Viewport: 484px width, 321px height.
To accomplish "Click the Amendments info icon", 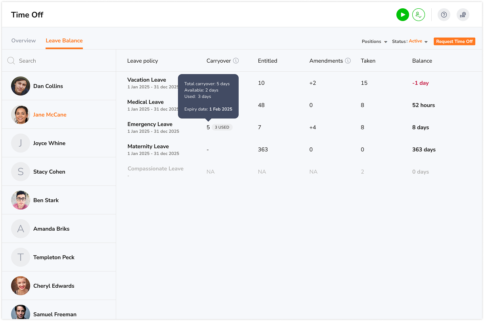I will 348,61.
